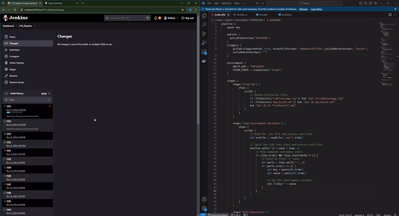
Task: Open failed build #451
Action: (9, 151)
